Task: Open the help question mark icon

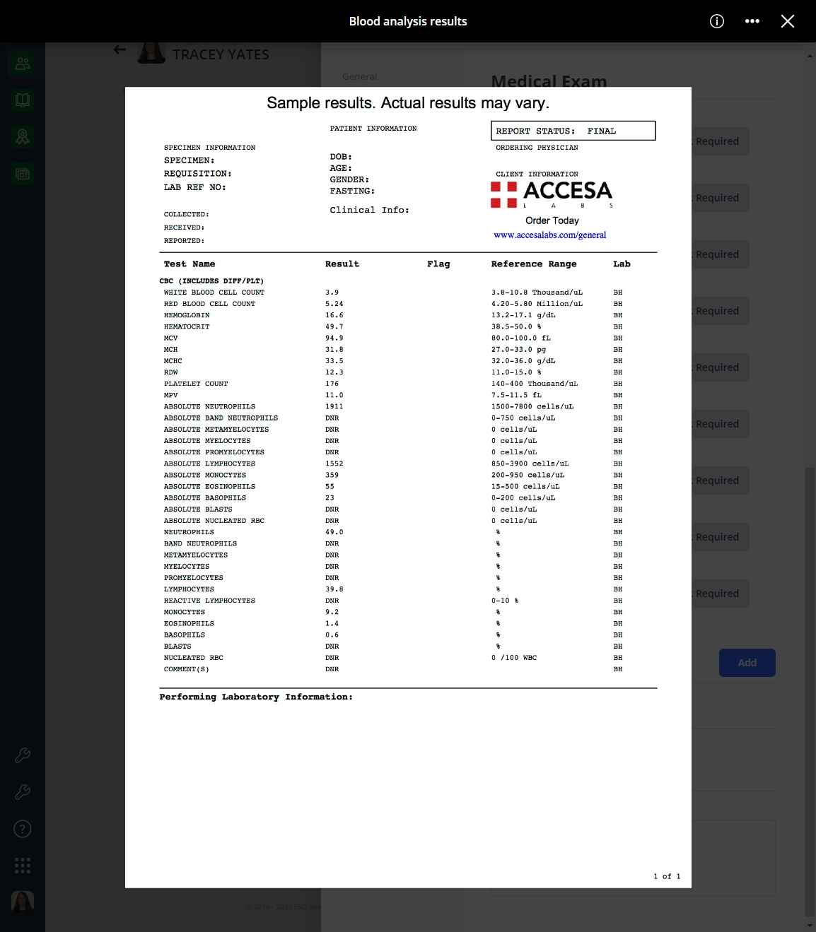Action: (23, 829)
